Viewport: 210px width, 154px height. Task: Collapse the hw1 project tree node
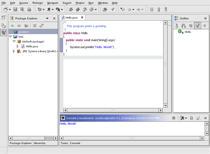tap(10, 37)
